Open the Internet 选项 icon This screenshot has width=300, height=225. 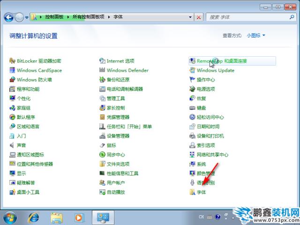point(102,61)
